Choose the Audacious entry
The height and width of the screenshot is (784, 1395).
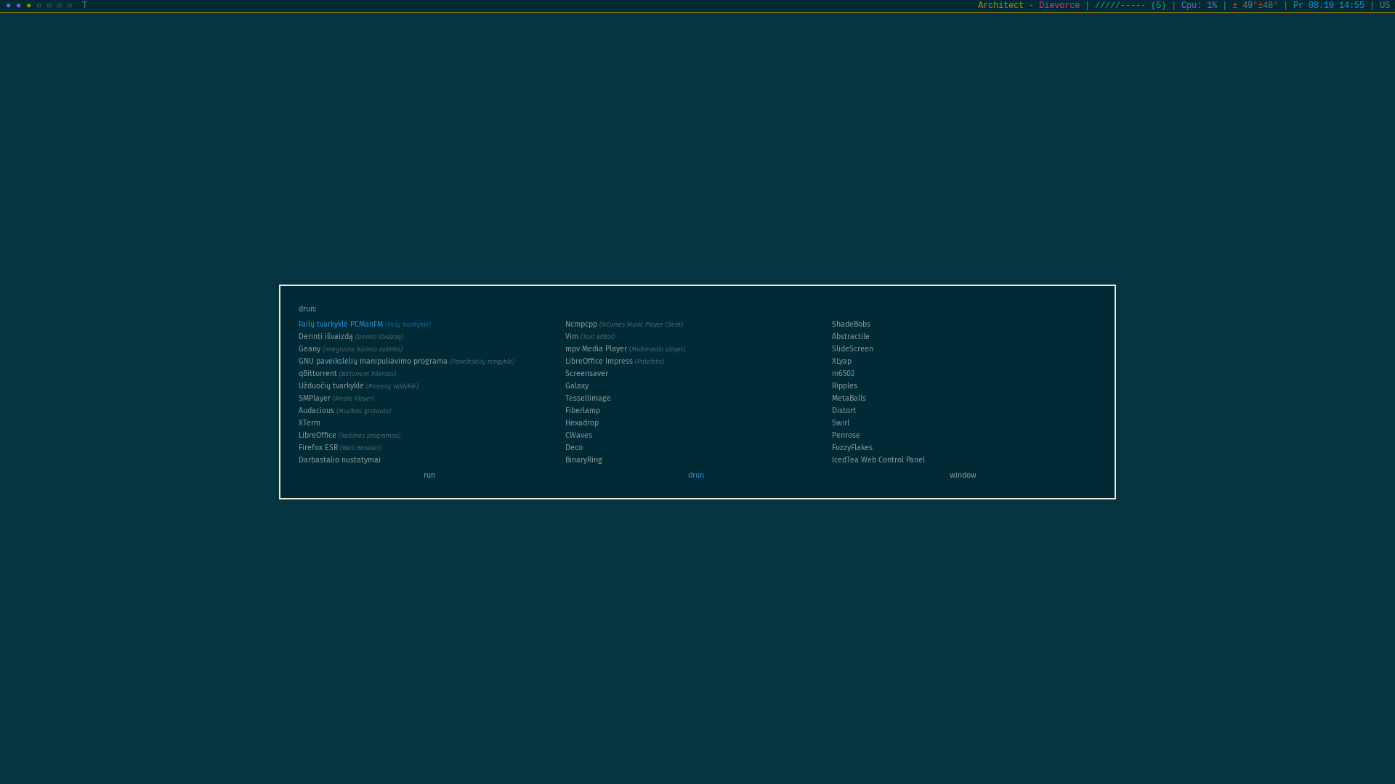point(316,411)
